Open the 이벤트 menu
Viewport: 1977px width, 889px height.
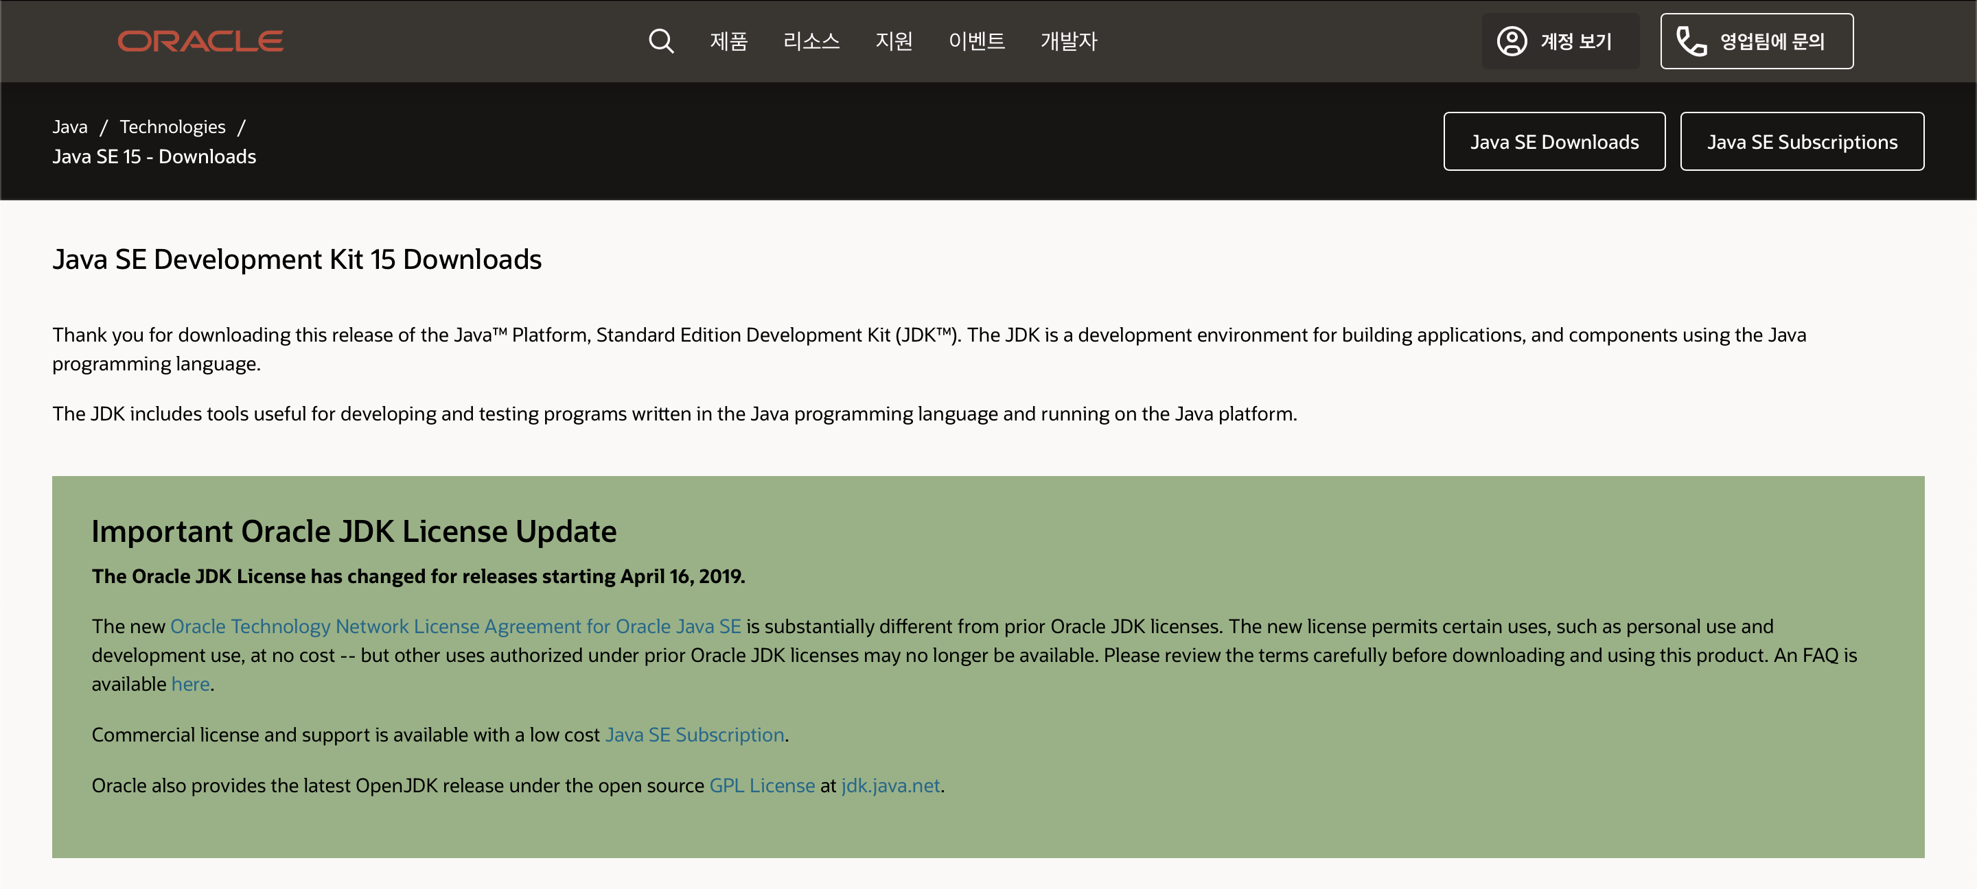click(977, 40)
